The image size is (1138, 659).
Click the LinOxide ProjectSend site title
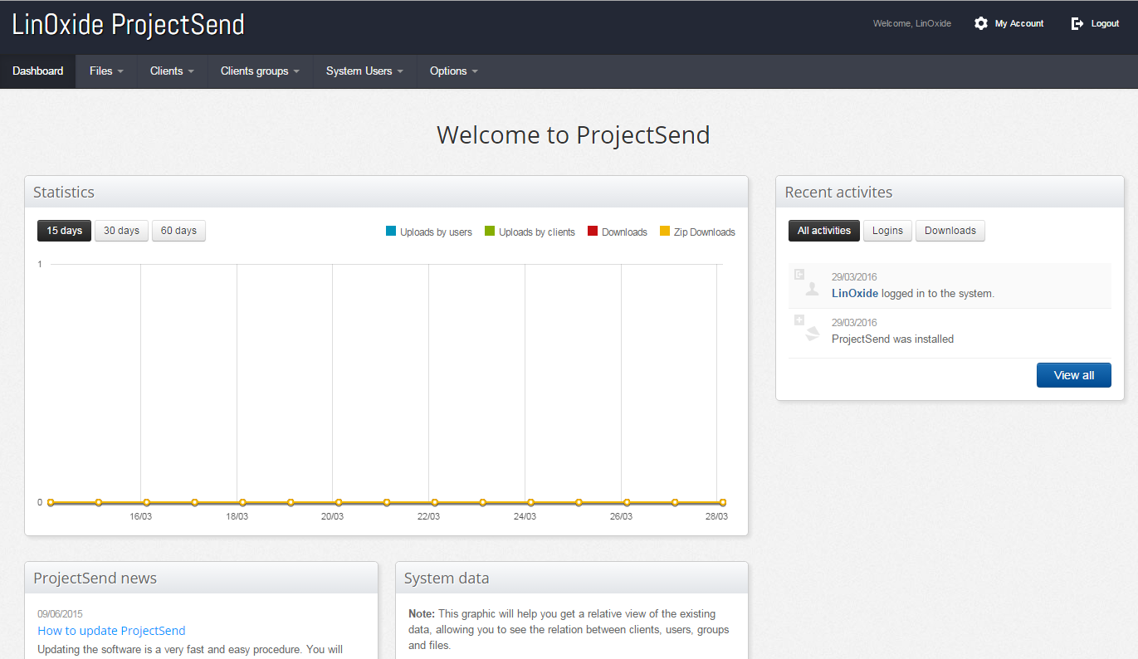tap(129, 25)
